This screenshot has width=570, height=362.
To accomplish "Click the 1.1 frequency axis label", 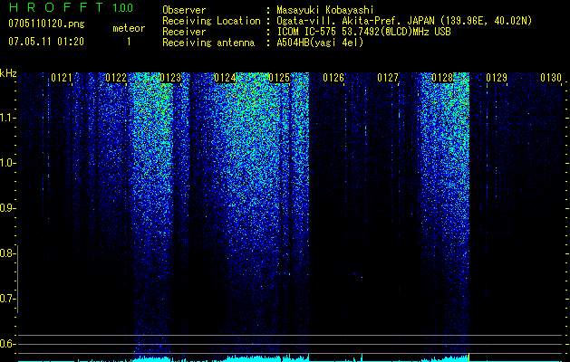I will tap(7, 118).
